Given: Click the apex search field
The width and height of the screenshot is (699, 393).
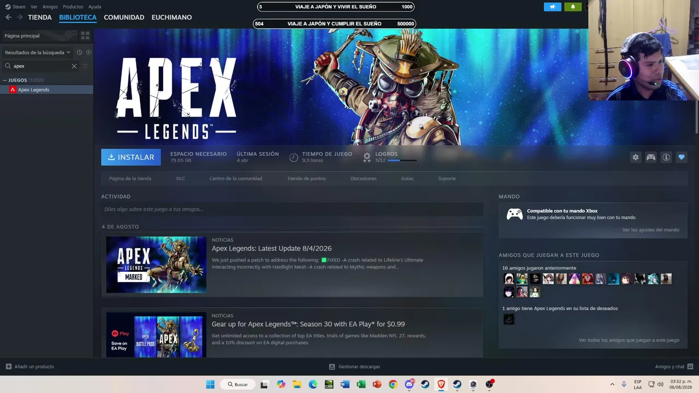Looking at the screenshot, I should (x=41, y=66).
